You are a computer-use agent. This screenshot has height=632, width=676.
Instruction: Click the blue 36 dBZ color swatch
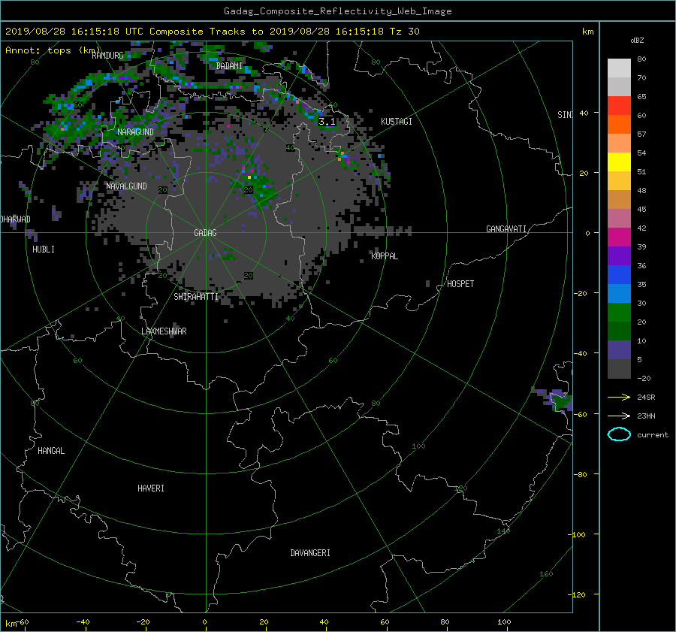point(619,274)
